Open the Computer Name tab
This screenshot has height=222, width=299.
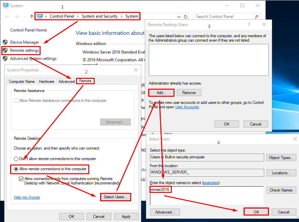point(22,82)
